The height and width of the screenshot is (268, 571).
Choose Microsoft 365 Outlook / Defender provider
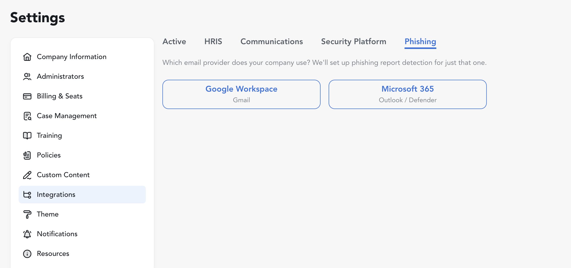click(408, 94)
